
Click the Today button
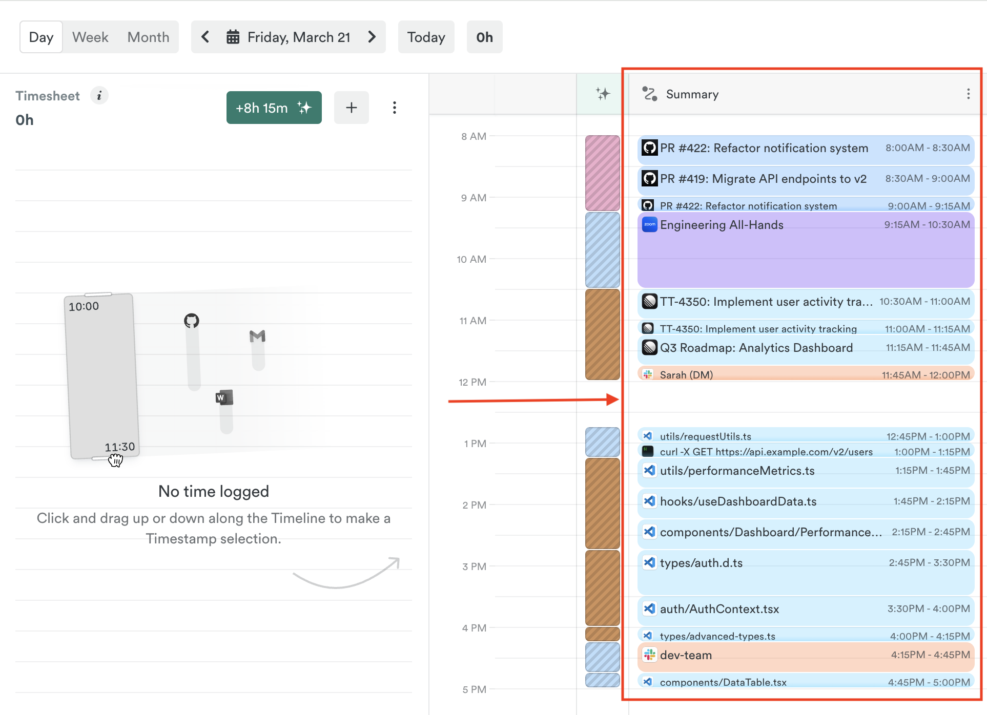[x=426, y=37]
